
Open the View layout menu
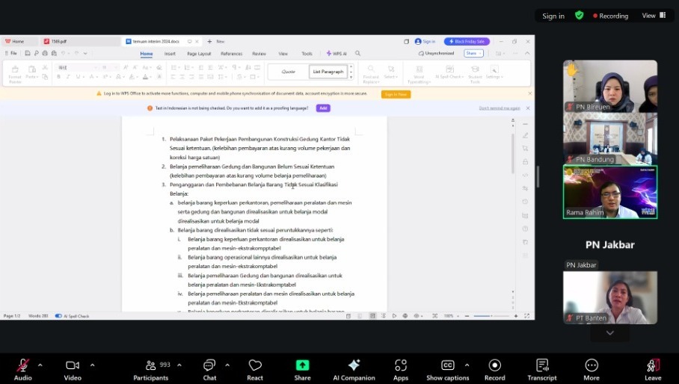coord(652,16)
